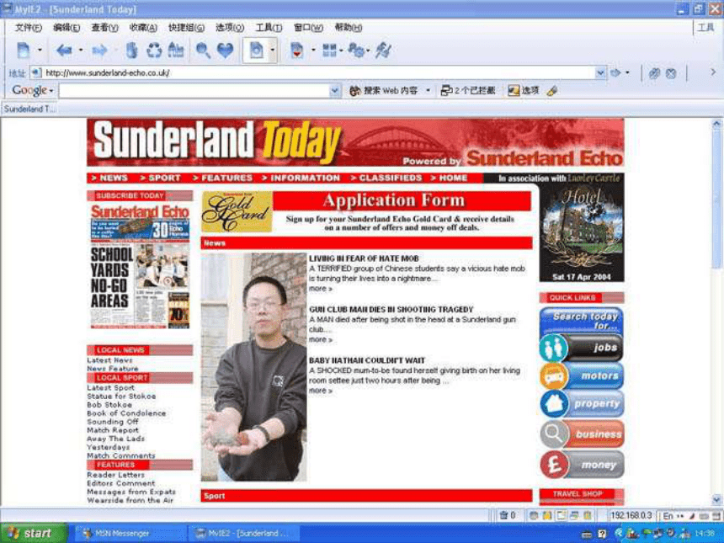Image resolution: width=724 pixels, height=543 pixels.
Task: Open the 编辑(E) menu
Action: [67, 28]
